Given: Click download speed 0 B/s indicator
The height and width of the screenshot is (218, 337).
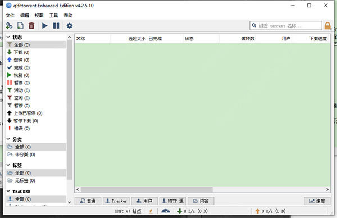Looking at the screenshot, I should tap(193, 211).
